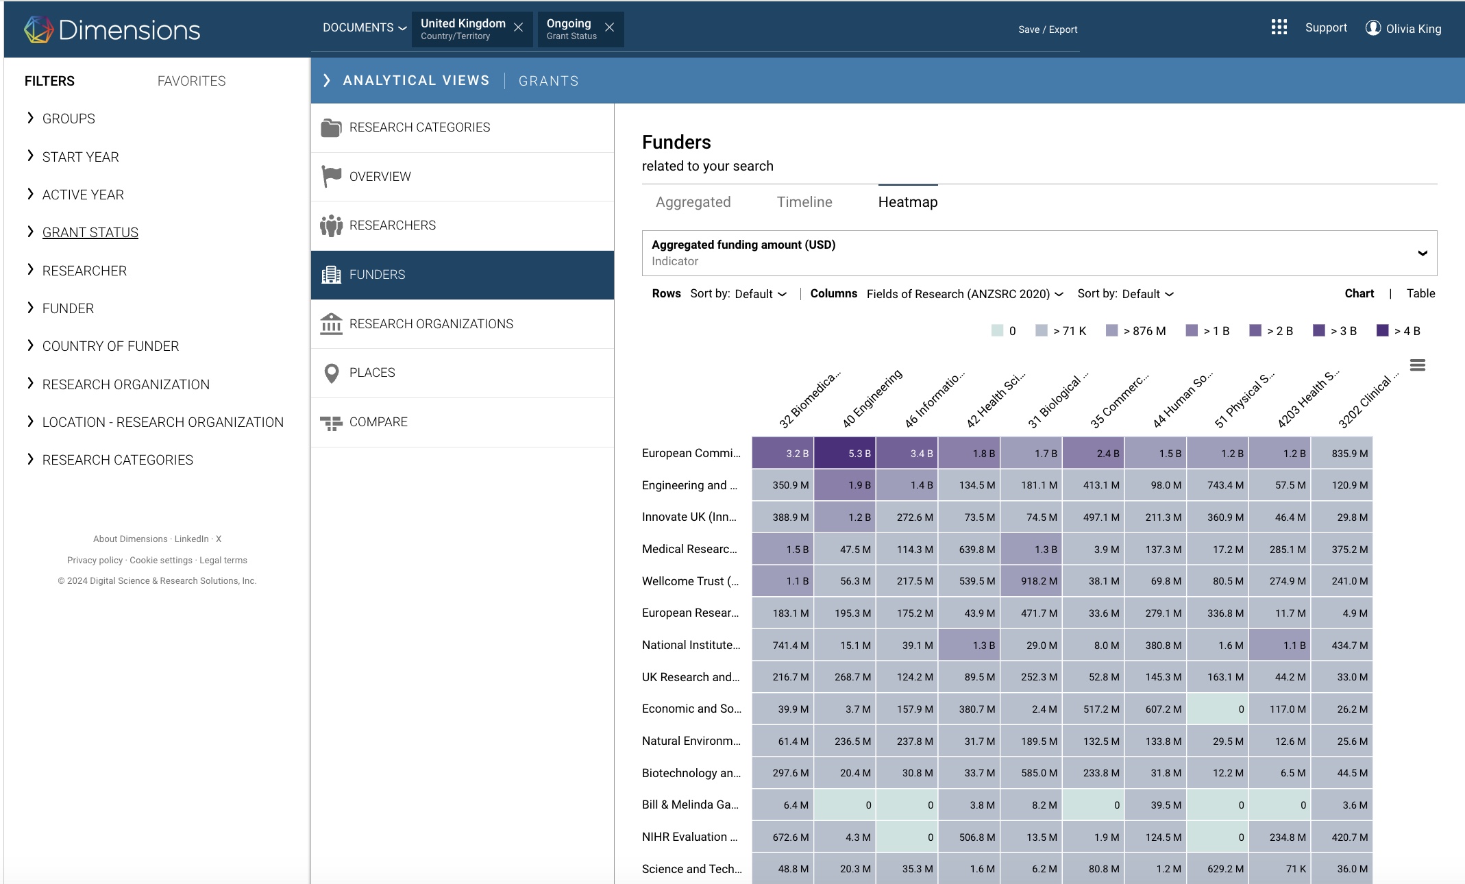This screenshot has width=1465, height=884.
Task: Switch to the Favorites tab
Action: tap(191, 81)
